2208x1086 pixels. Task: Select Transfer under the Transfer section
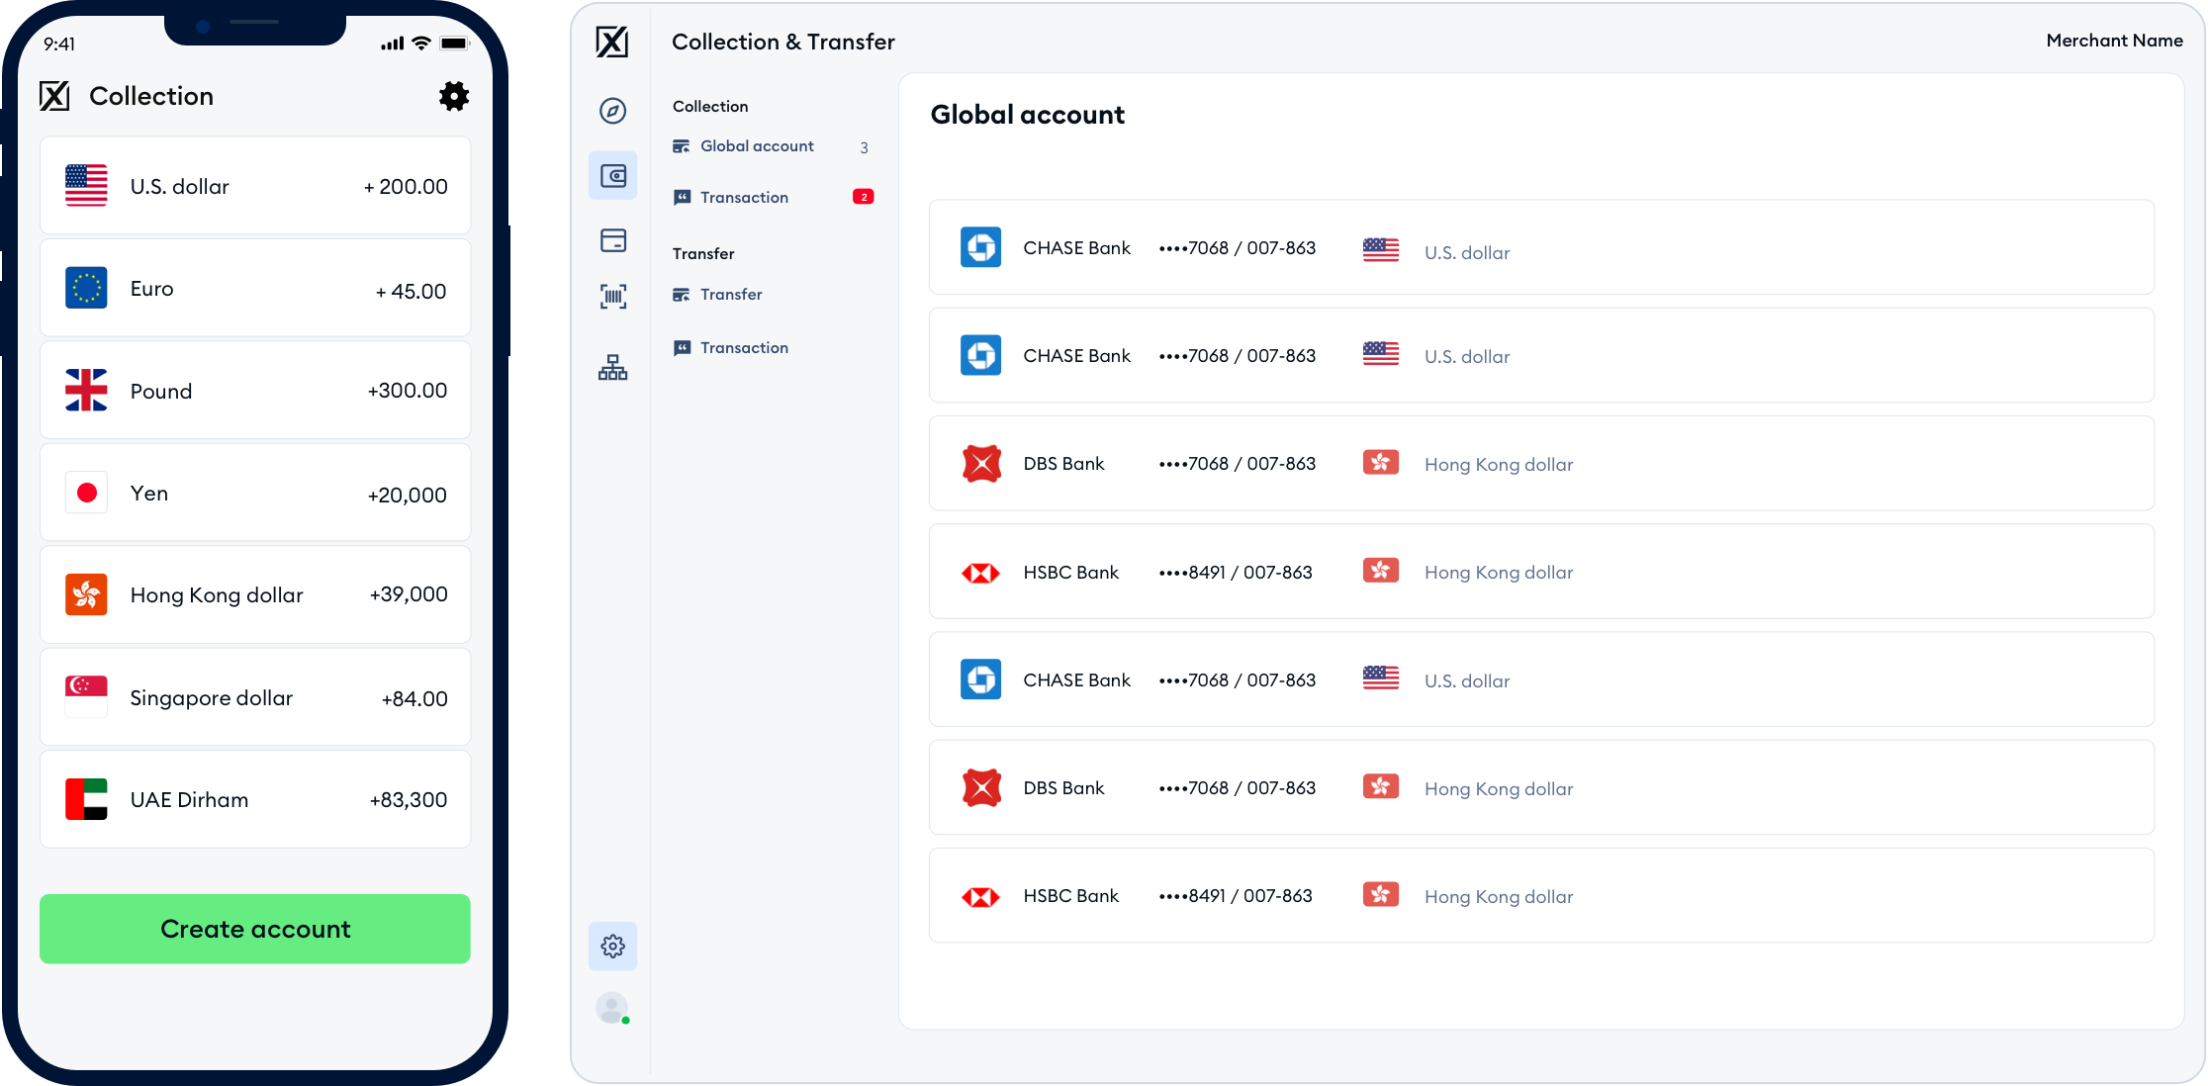click(731, 295)
